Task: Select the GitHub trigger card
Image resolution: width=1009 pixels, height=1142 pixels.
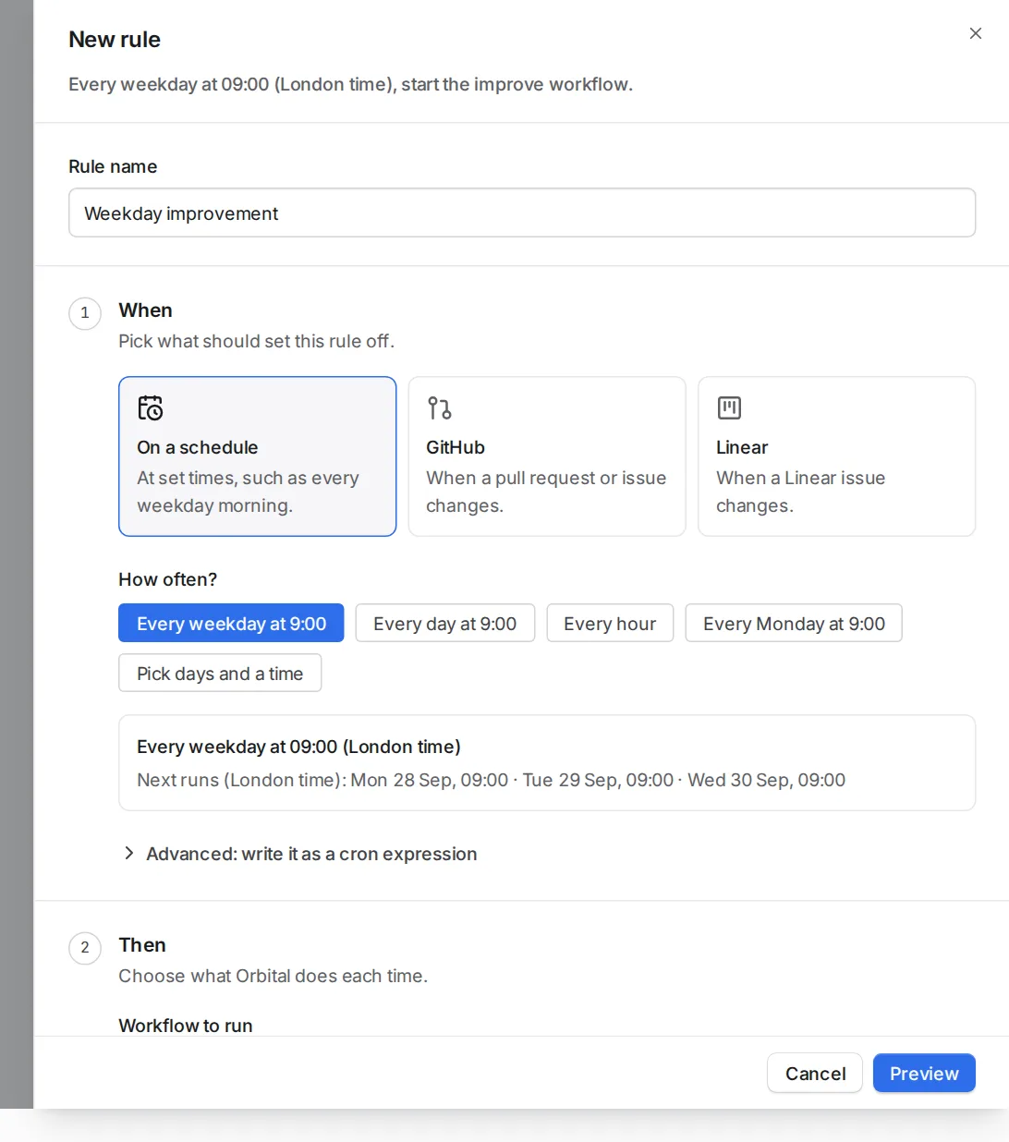Action: [547, 456]
